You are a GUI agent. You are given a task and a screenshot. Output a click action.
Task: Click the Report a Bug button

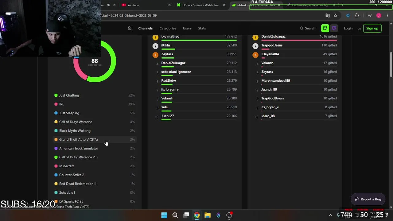coord(368,199)
